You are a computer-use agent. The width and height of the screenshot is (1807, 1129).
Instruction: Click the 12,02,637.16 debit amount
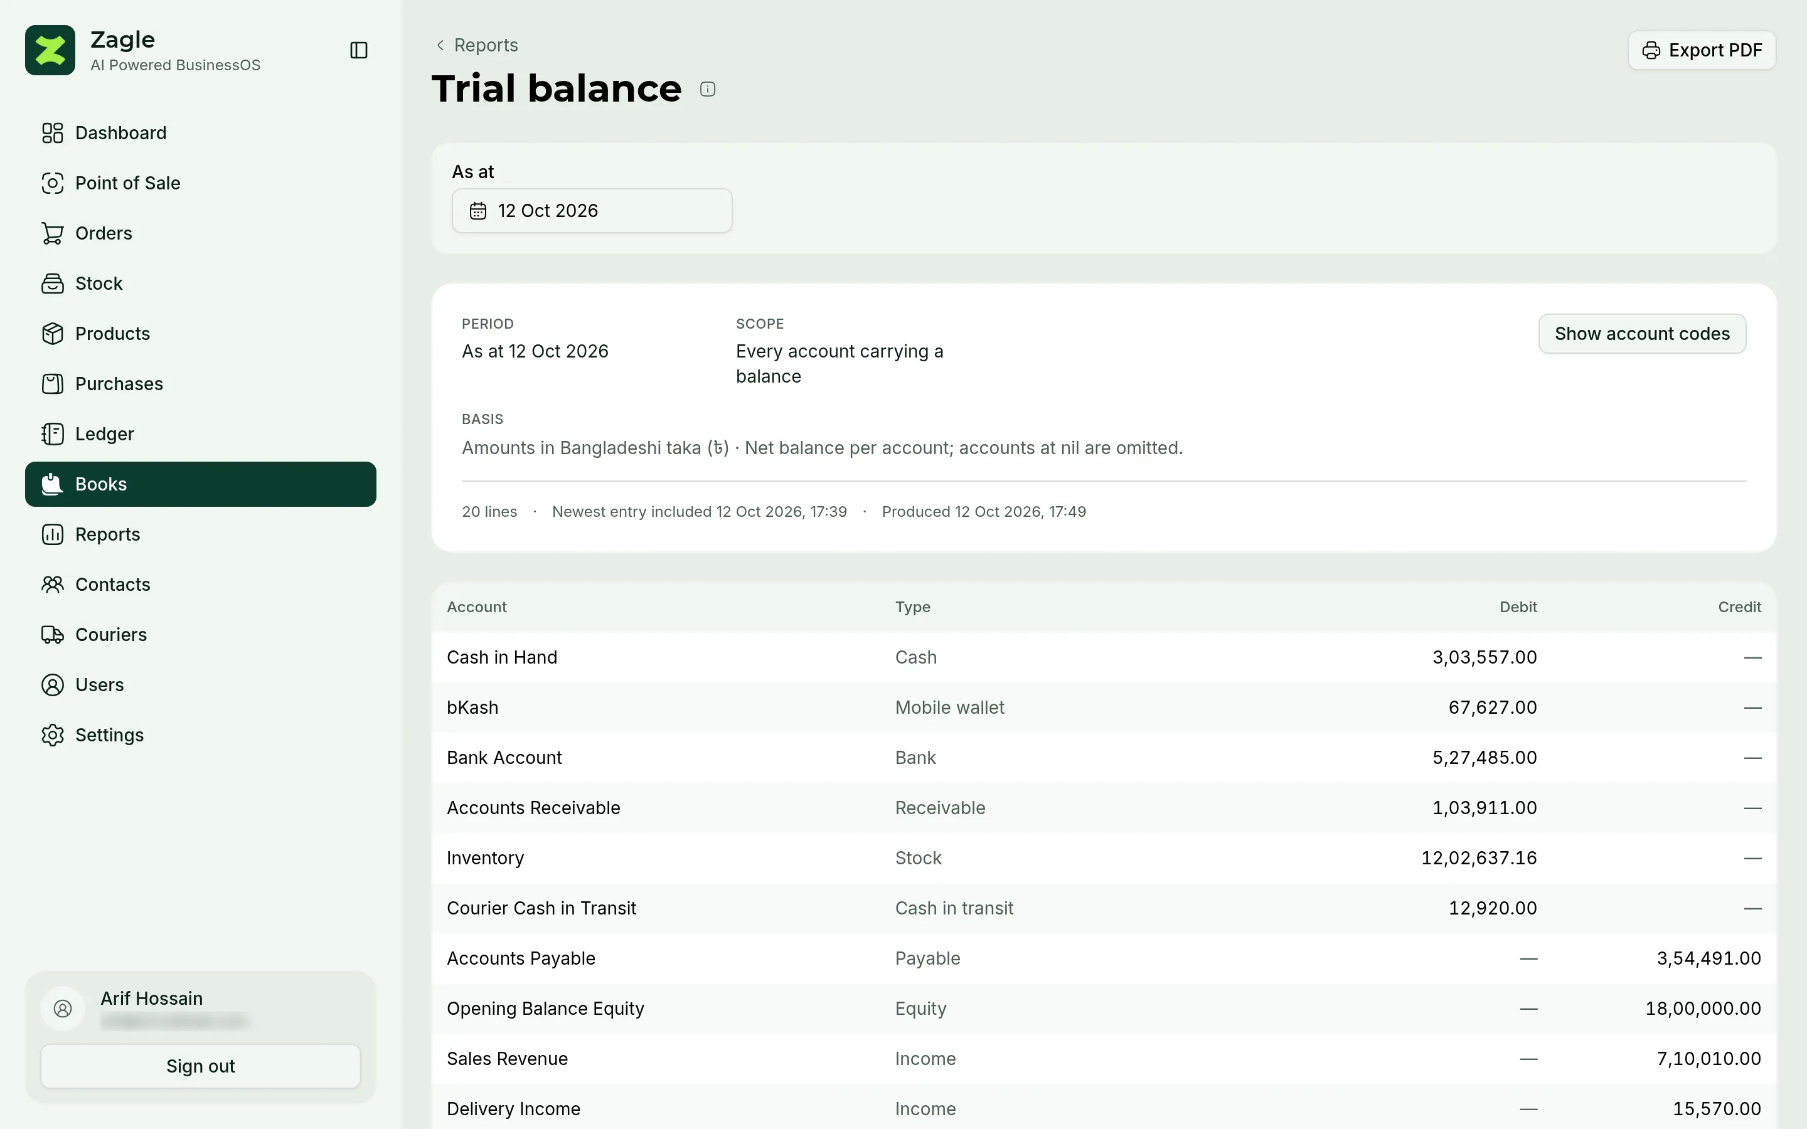click(1478, 858)
